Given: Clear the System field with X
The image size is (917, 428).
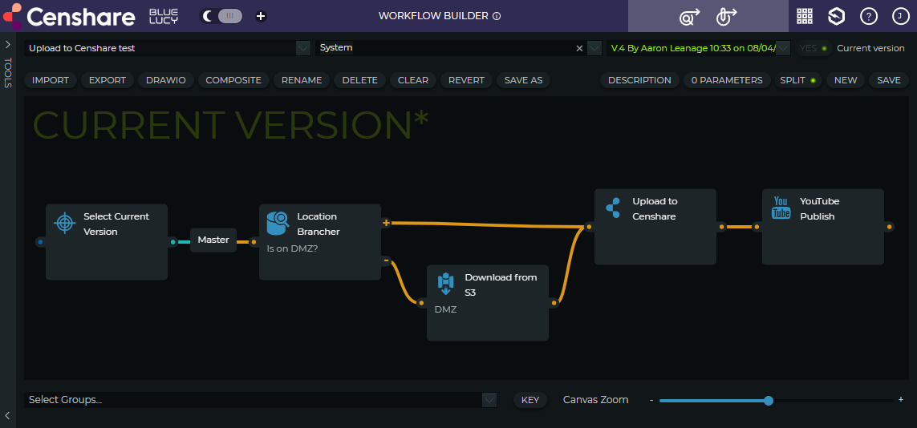Looking at the screenshot, I should coord(579,48).
